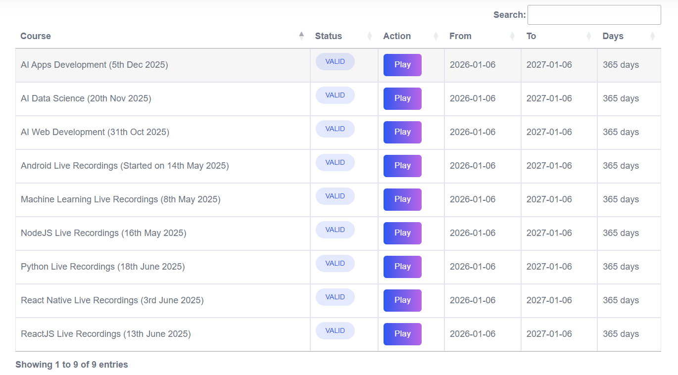Click the Search input field
Viewport: 678px width, 375px height.
[594, 15]
